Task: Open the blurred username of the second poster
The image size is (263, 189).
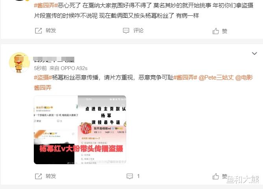Action: (54, 59)
